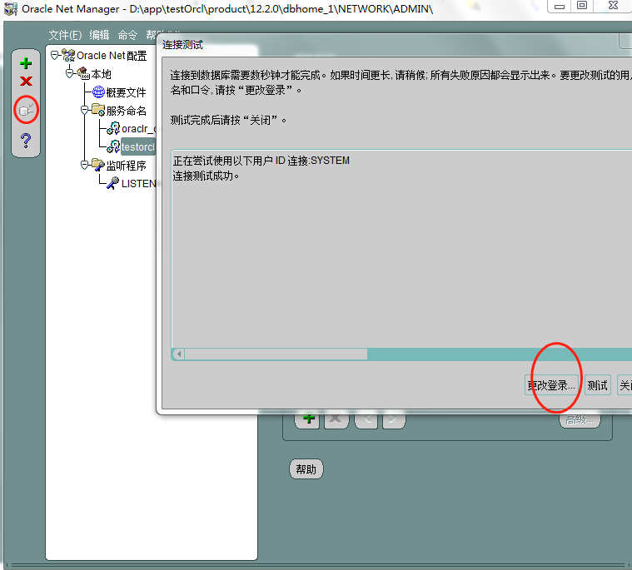Click the globe icon beside 概要文件
632x570 pixels.
[x=98, y=92]
